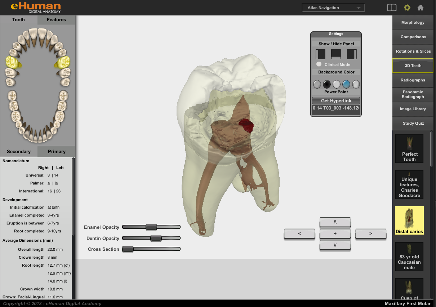Select the Perfect Tooth thumbnail
Viewport: 436px width, 307px height.
click(x=409, y=148)
